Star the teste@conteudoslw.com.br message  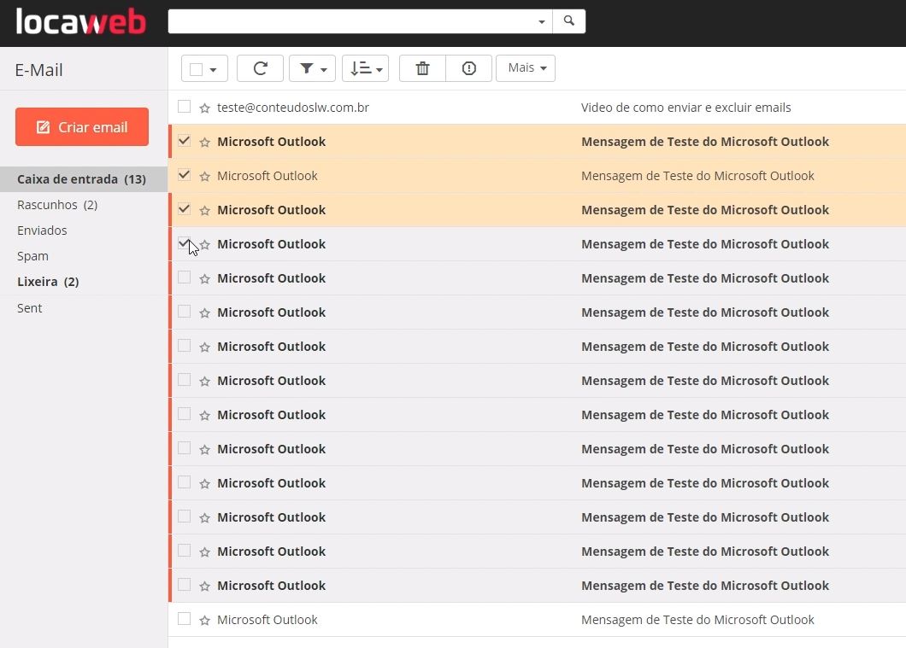(x=204, y=108)
